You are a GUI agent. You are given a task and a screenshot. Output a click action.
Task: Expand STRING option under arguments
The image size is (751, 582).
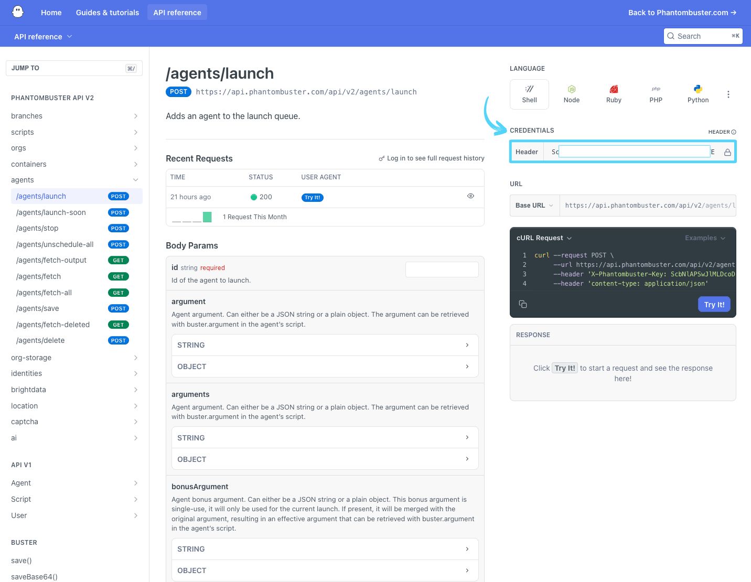[x=325, y=438]
